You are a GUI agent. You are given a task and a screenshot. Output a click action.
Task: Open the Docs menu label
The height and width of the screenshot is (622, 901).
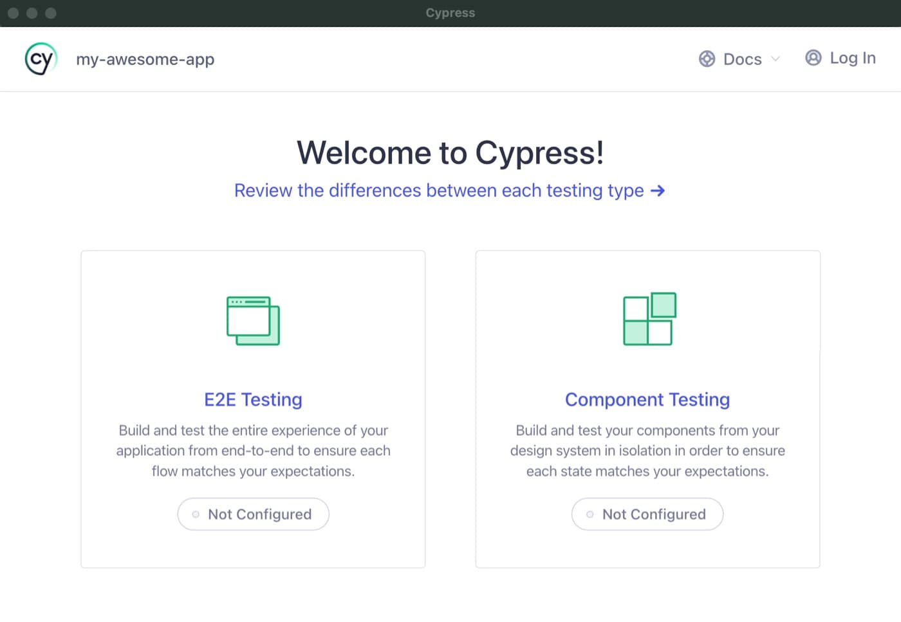[x=742, y=59]
